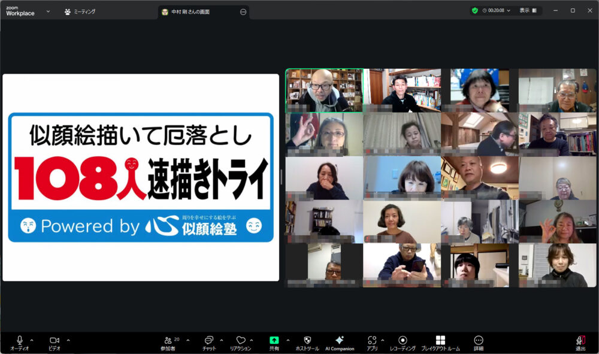Screen dimensions: 599x354
Task: Toggle the camera with the ビデオ button
Action: coord(55,340)
